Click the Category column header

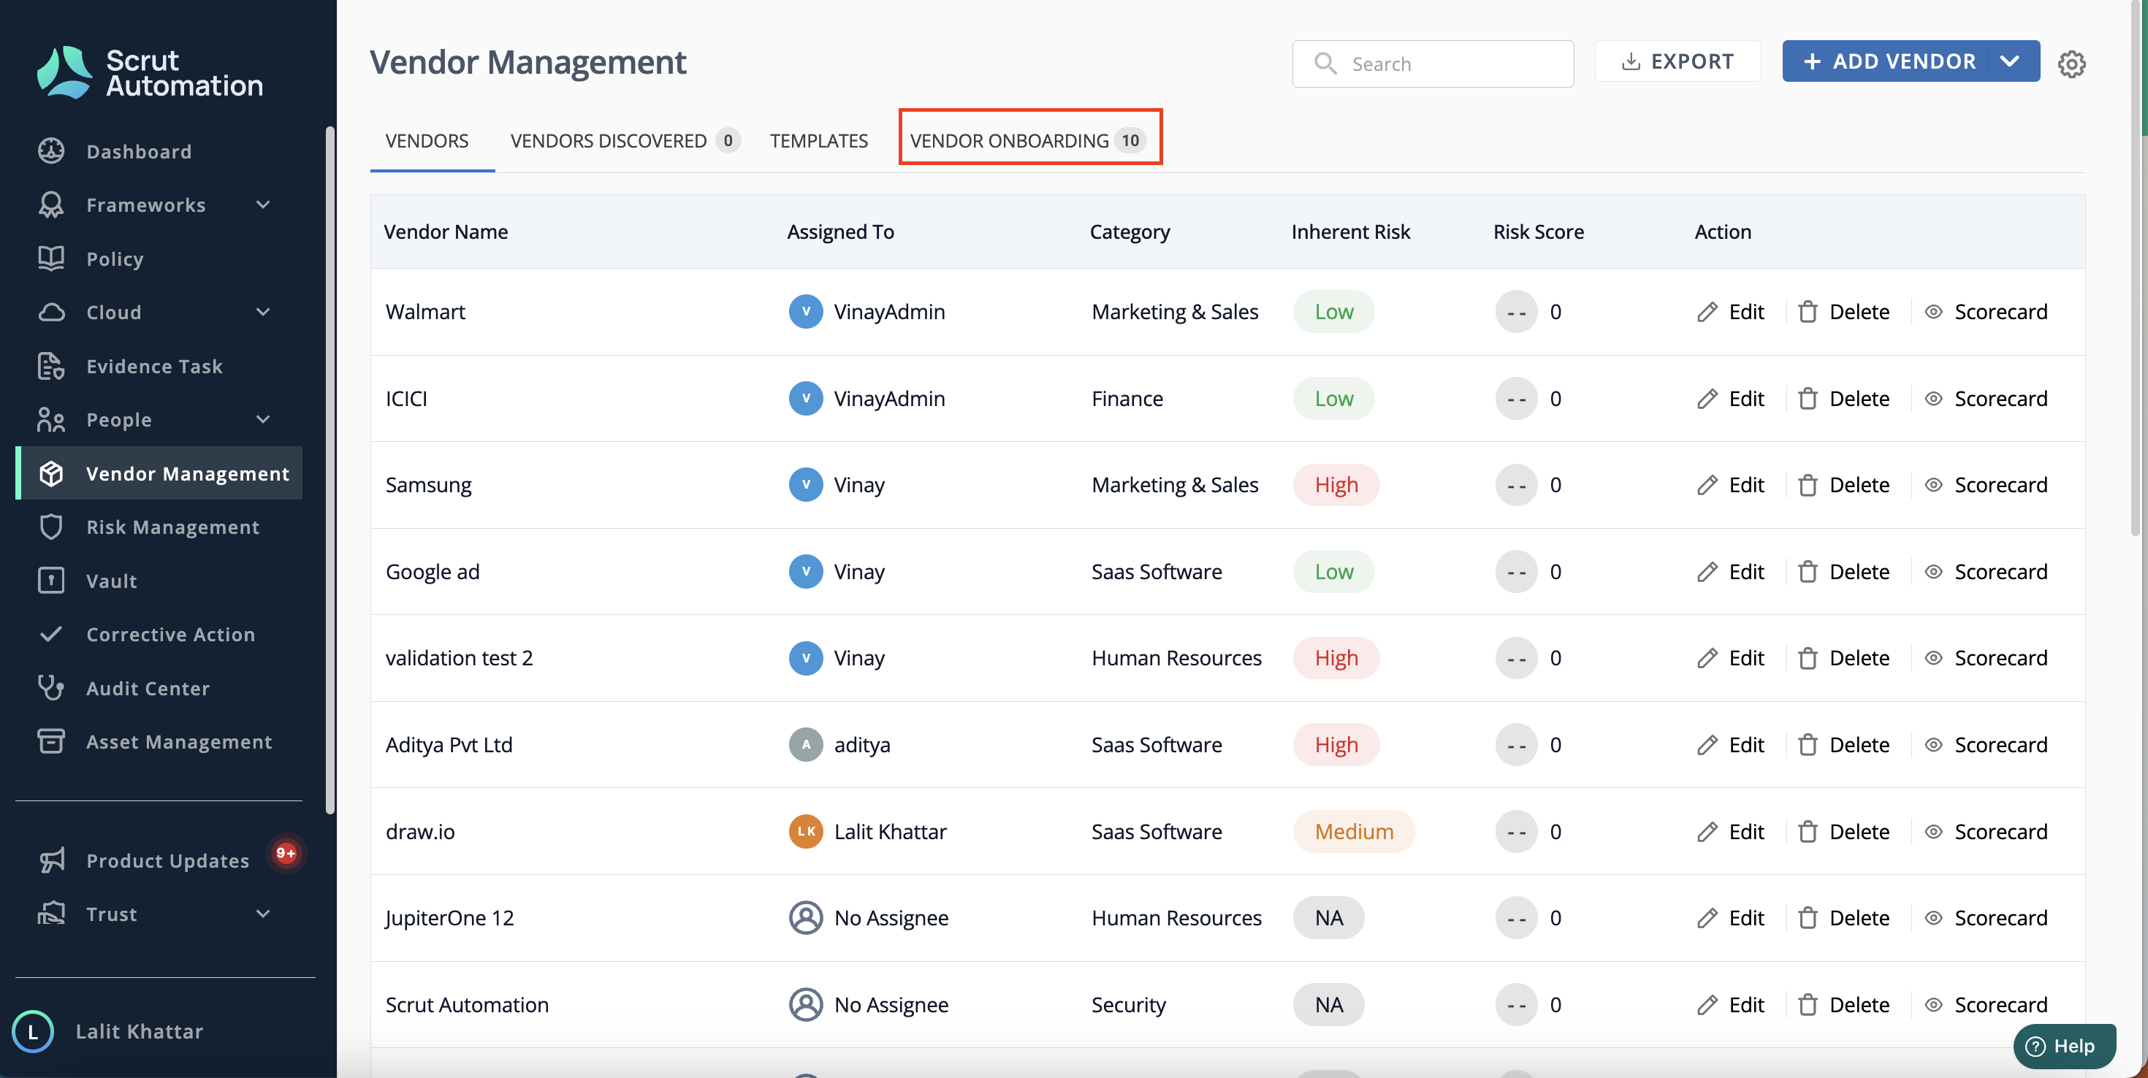[x=1129, y=232]
